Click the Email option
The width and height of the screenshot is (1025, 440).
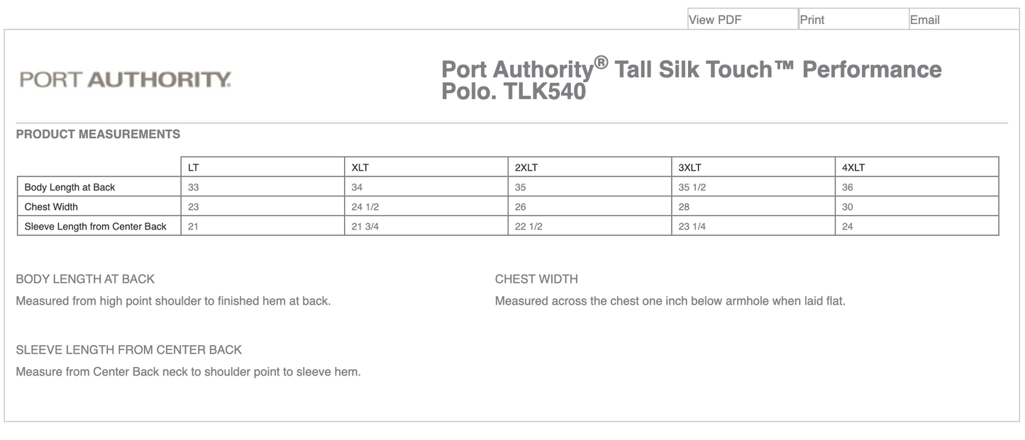926,19
